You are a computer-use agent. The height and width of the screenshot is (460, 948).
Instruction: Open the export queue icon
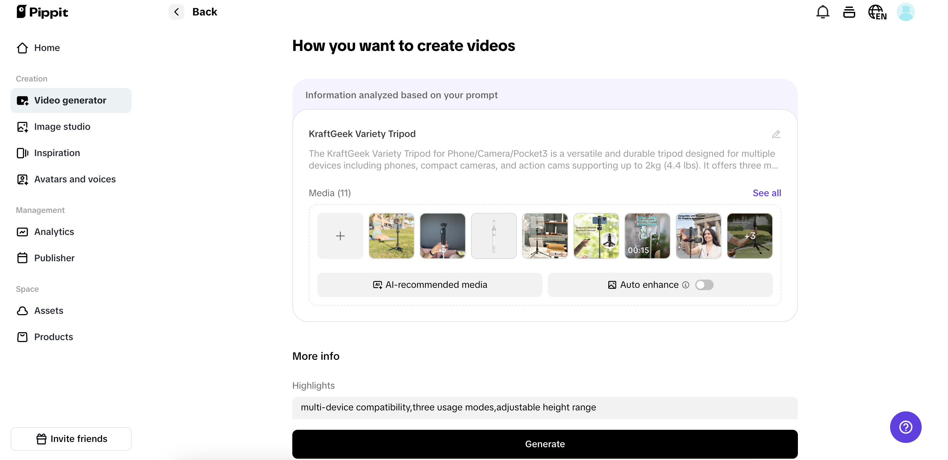pyautogui.click(x=849, y=11)
